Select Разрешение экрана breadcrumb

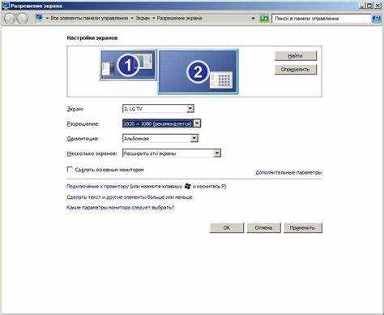pyautogui.click(x=179, y=18)
